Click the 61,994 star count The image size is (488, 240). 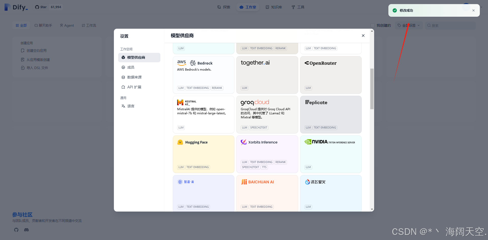56,7
